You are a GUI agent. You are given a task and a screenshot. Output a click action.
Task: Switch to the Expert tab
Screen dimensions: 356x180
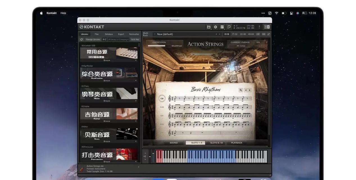point(121,34)
